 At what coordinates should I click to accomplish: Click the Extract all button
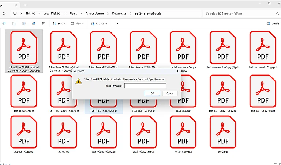point(99,24)
